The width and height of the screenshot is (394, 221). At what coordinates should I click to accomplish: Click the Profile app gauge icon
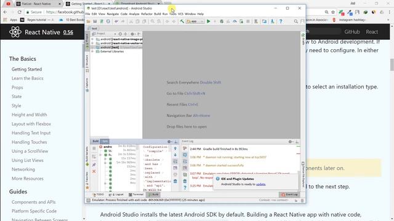(x=235, y=21)
